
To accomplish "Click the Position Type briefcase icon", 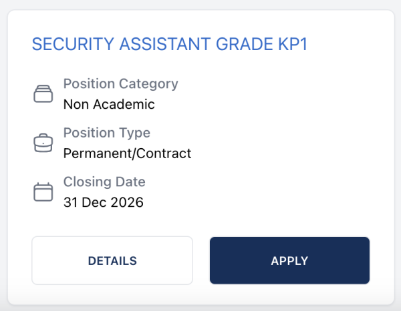I will tap(43, 143).
